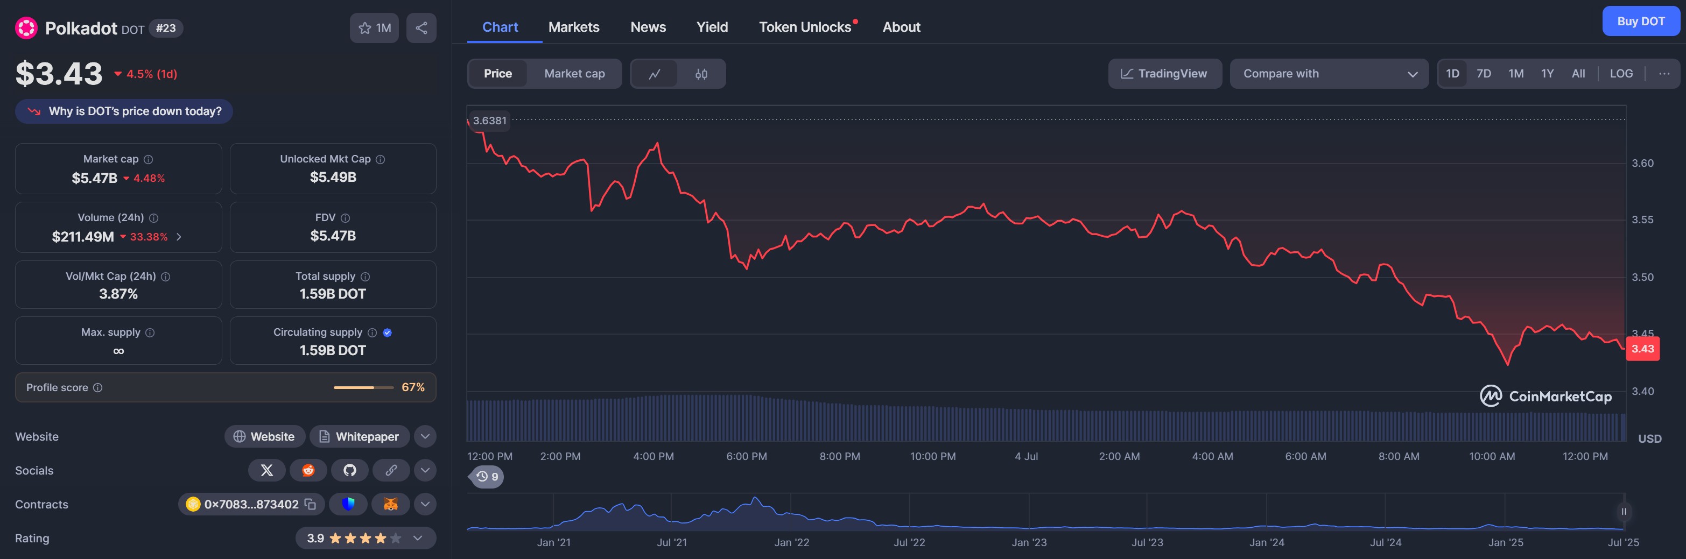This screenshot has height=559, width=1686.
Task: Click the $5.47B Market cap value
Action: click(x=94, y=178)
